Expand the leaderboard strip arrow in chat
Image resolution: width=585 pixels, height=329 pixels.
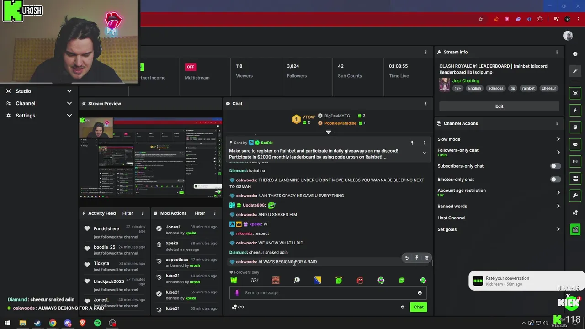[x=328, y=132]
